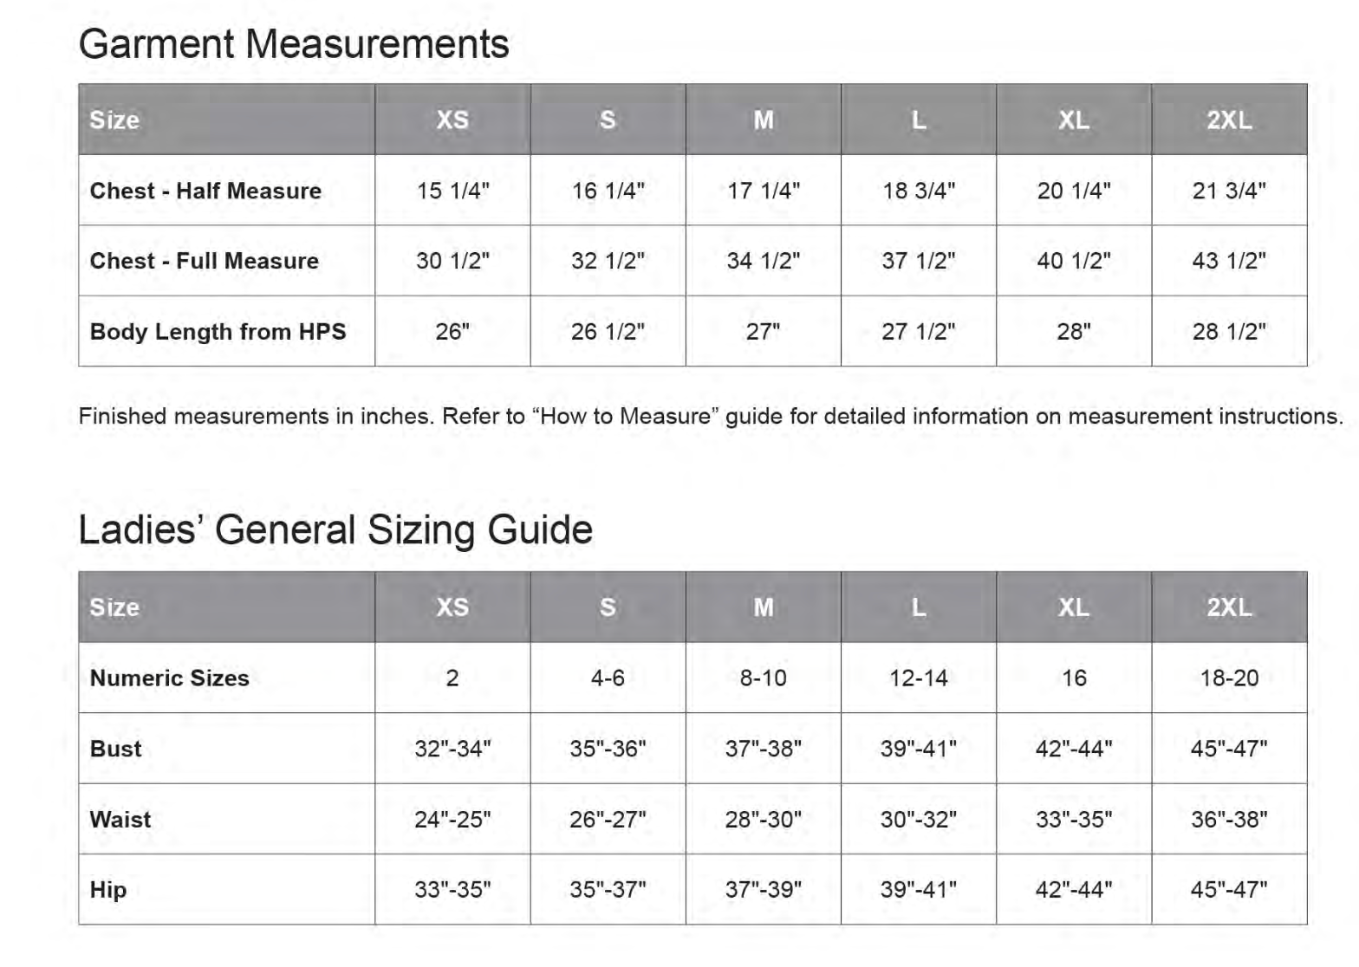Click the 2XL header in Garment Measurements table
1359x967 pixels.
pyautogui.click(x=1229, y=120)
